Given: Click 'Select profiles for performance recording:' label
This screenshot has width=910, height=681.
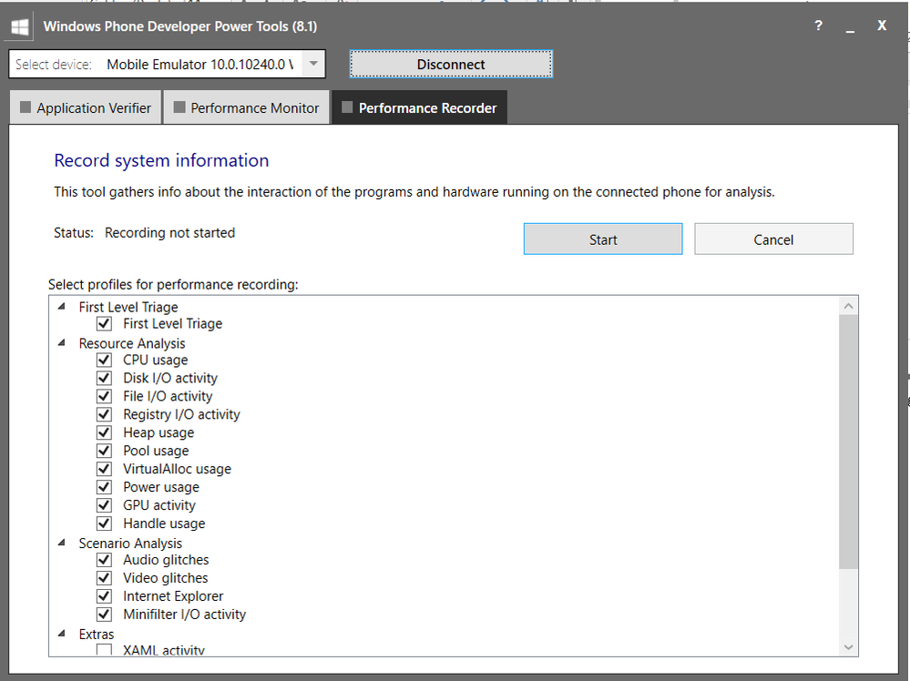Looking at the screenshot, I should pos(173,284).
